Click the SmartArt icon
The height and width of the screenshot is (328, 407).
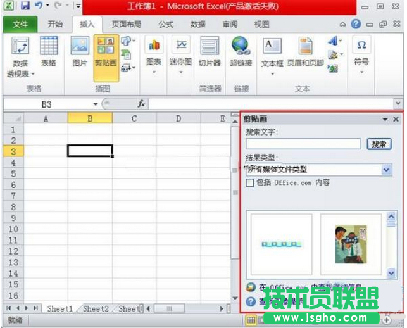[127, 54]
